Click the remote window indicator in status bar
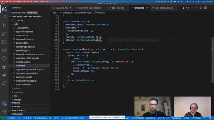The image size is (214, 120). click(3, 118)
